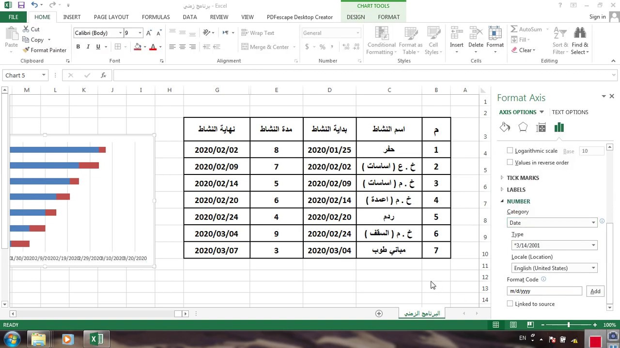Image resolution: width=620 pixels, height=348 pixels.
Task: Select Effects pentagon icon in Format Axis
Action: click(x=523, y=128)
